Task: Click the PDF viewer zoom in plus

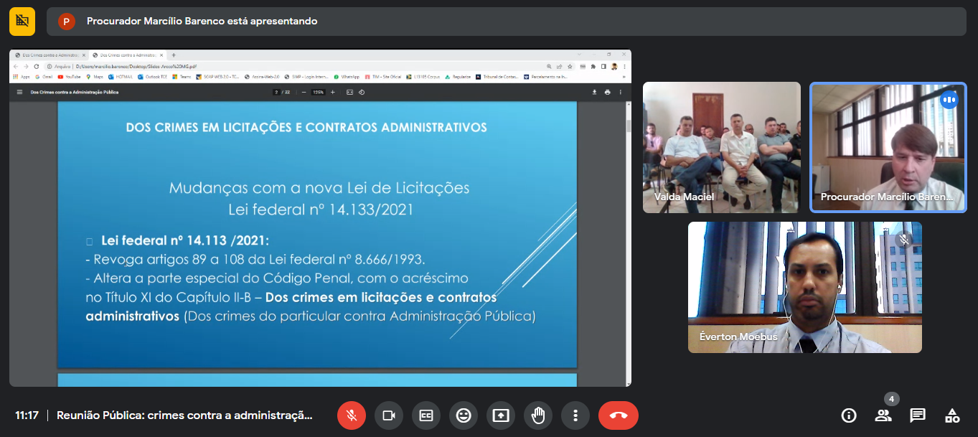Action: pos(332,92)
